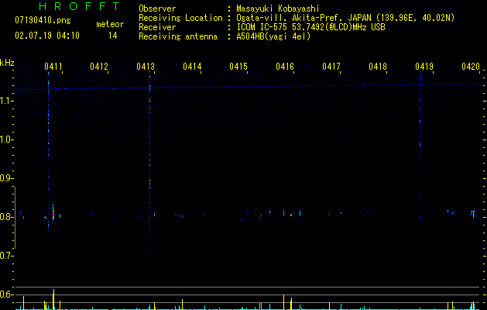Click the 0417 time marker
The image size is (487, 310).
(331, 66)
